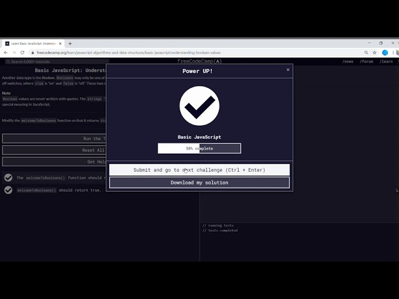Click the '// running tests' console line
Screen dimensions: 399x299
[x=218, y=225]
